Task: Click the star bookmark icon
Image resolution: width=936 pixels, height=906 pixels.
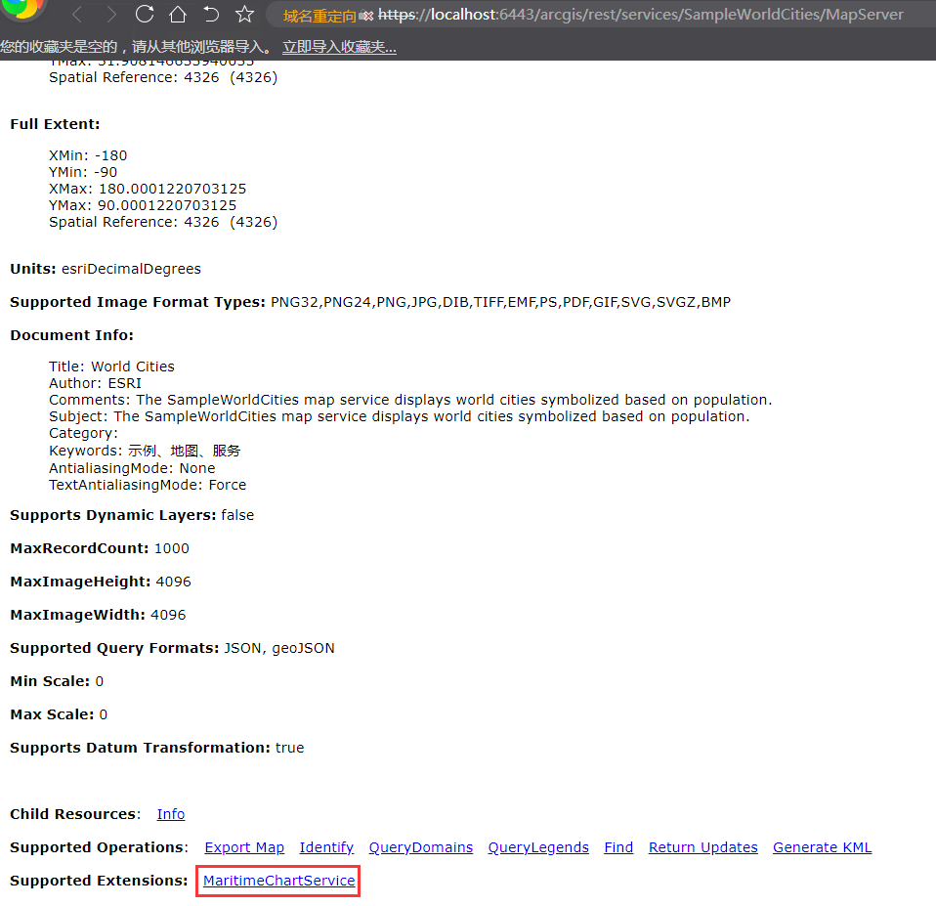Action: pos(244,15)
